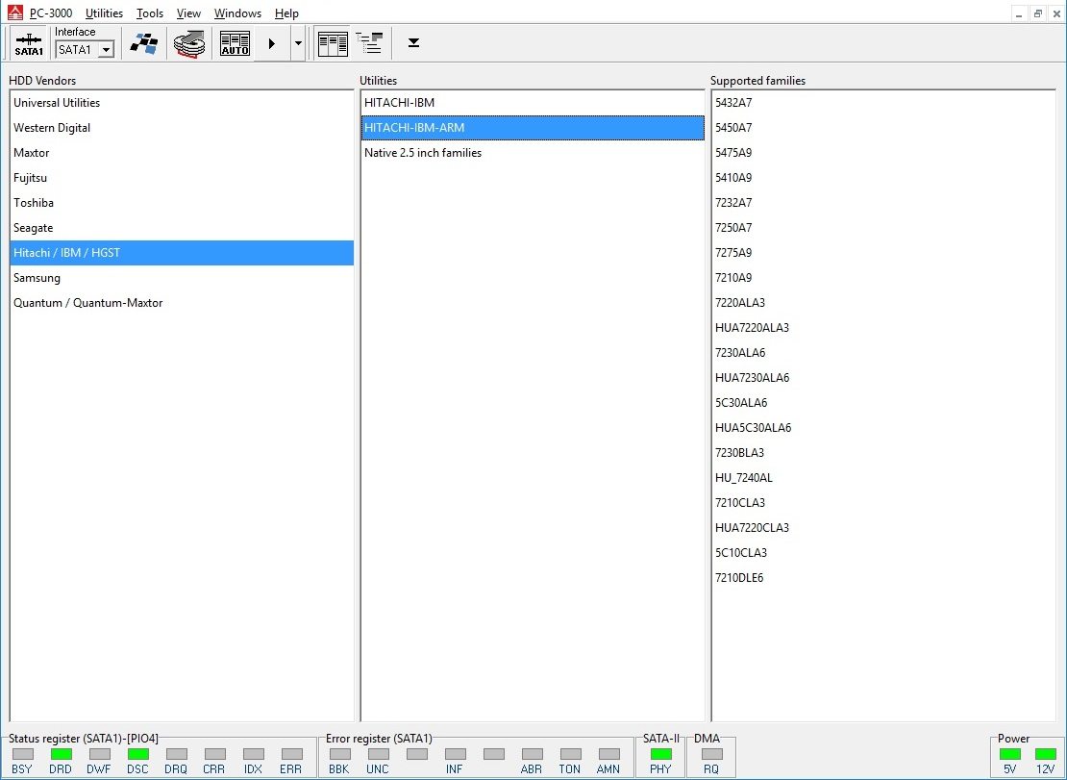
Task: Select Western Digital vendor
Action: click(182, 128)
